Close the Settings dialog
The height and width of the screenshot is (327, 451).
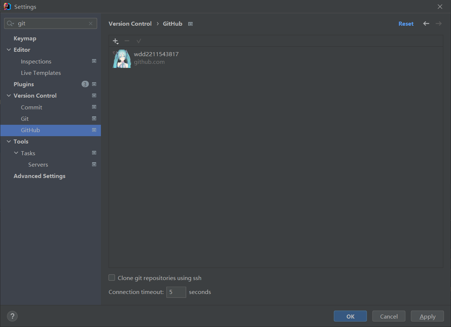coord(440,7)
